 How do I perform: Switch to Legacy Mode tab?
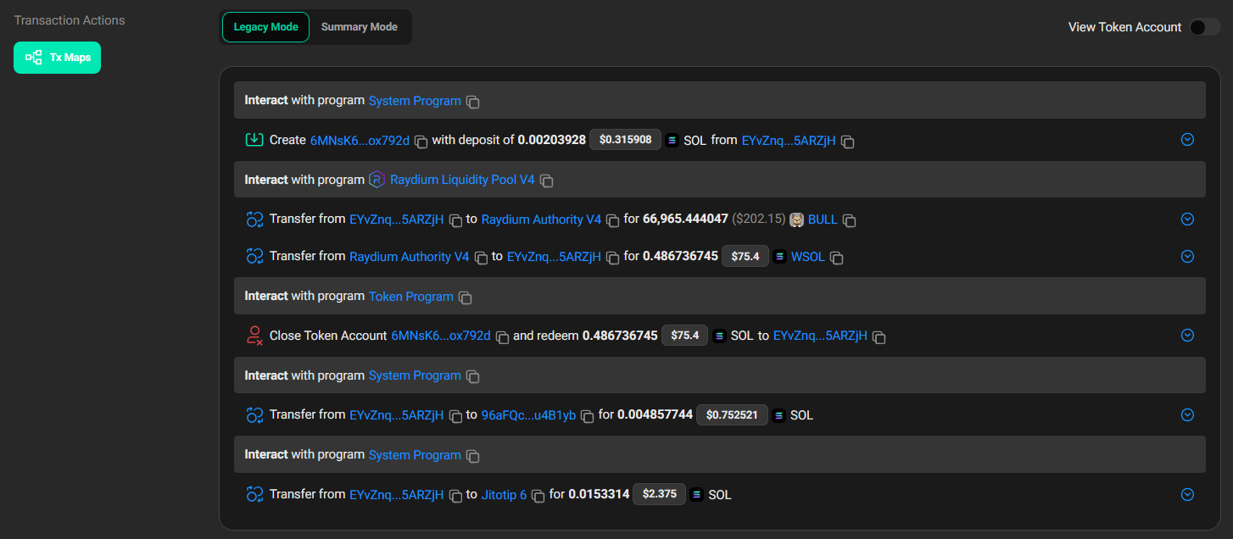pyautogui.click(x=265, y=27)
